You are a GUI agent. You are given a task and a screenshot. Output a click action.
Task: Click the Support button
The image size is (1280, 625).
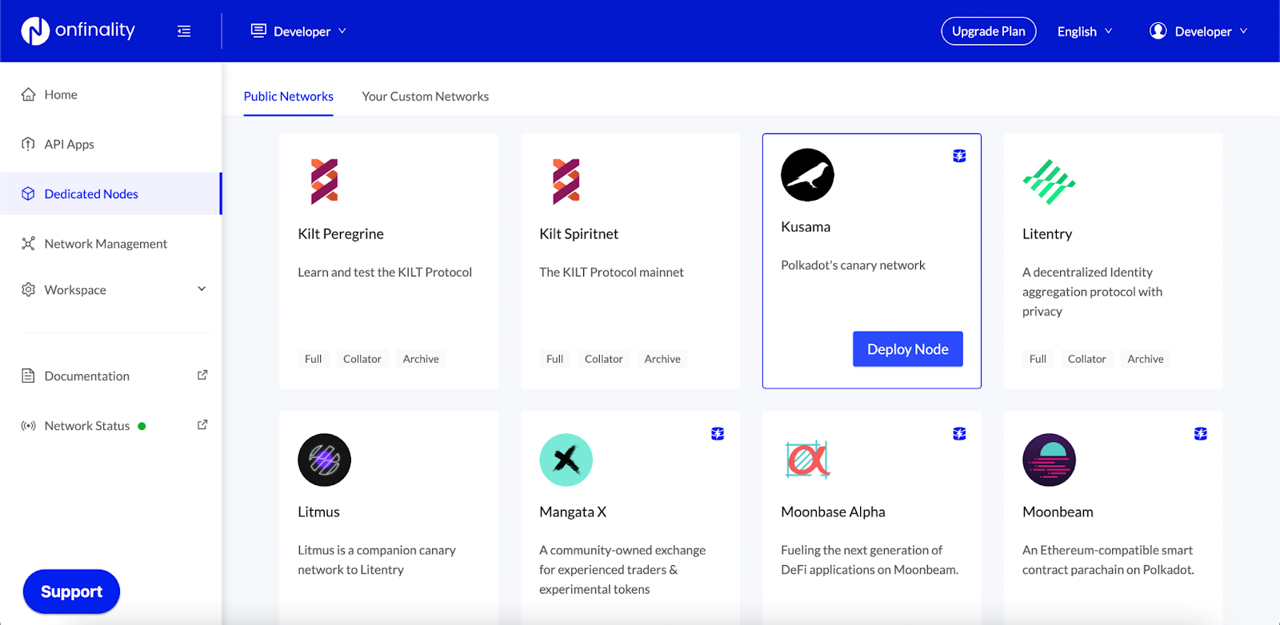click(x=71, y=591)
